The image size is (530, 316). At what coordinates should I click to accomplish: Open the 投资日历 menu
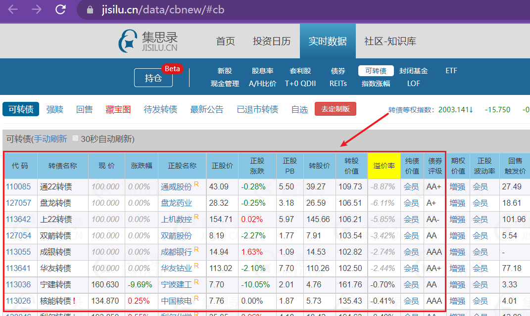272,41
